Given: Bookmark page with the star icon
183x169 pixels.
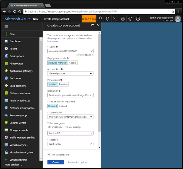Looking at the screenshot, I should (173, 11).
